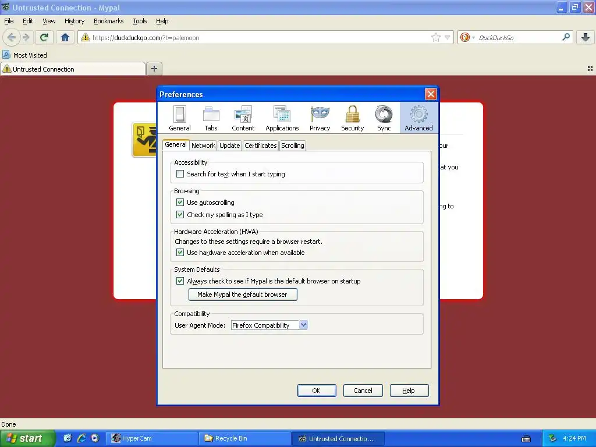Viewport: 596px width, 447px height.
Task: Click the network tray icon near clock
Action: pyautogui.click(x=553, y=438)
